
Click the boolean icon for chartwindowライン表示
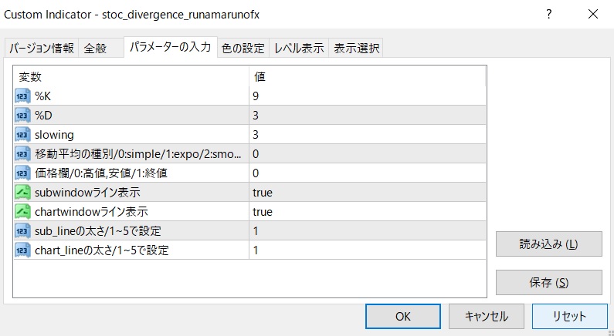point(22,211)
